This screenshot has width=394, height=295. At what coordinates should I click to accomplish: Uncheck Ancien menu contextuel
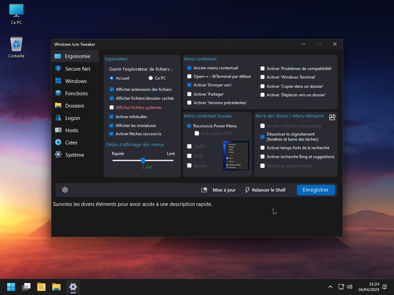click(189, 68)
